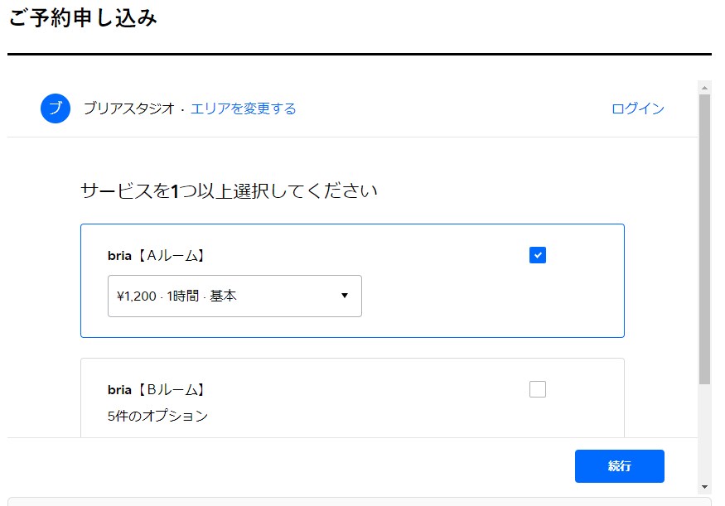
Task: Click the エリアを変更する link
Action: [x=244, y=108]
